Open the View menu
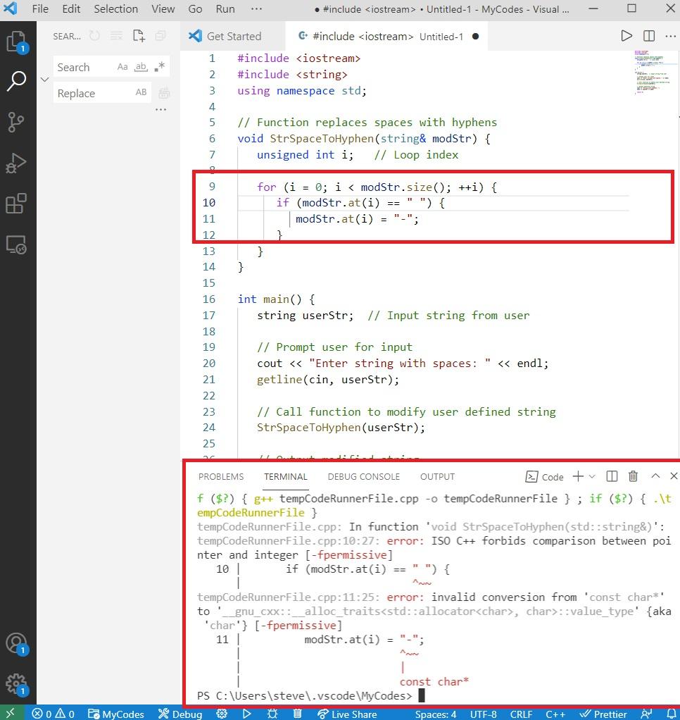 163,8
